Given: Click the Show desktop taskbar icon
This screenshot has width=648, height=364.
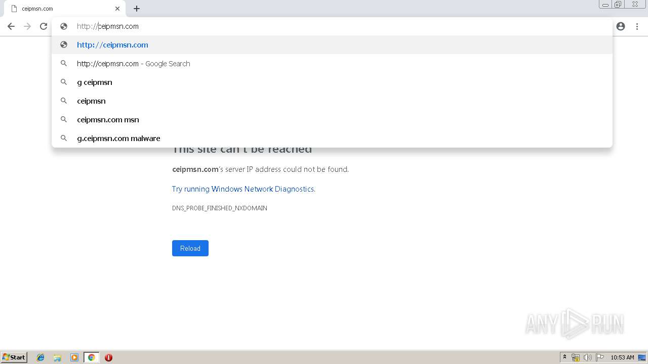Looking at the screenshot, I should [x=642, y=357].
